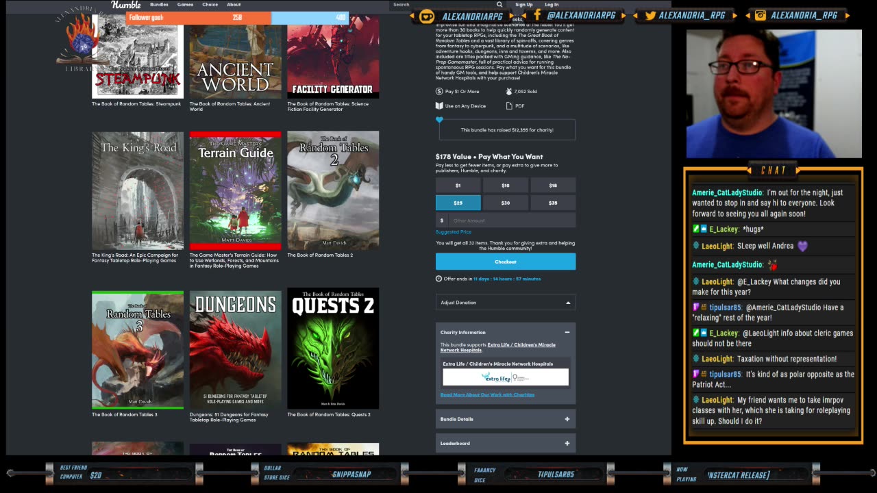Click the Pay $1 Or More coin icon
This screenshot has width=877, height=493.
point(439,91)
